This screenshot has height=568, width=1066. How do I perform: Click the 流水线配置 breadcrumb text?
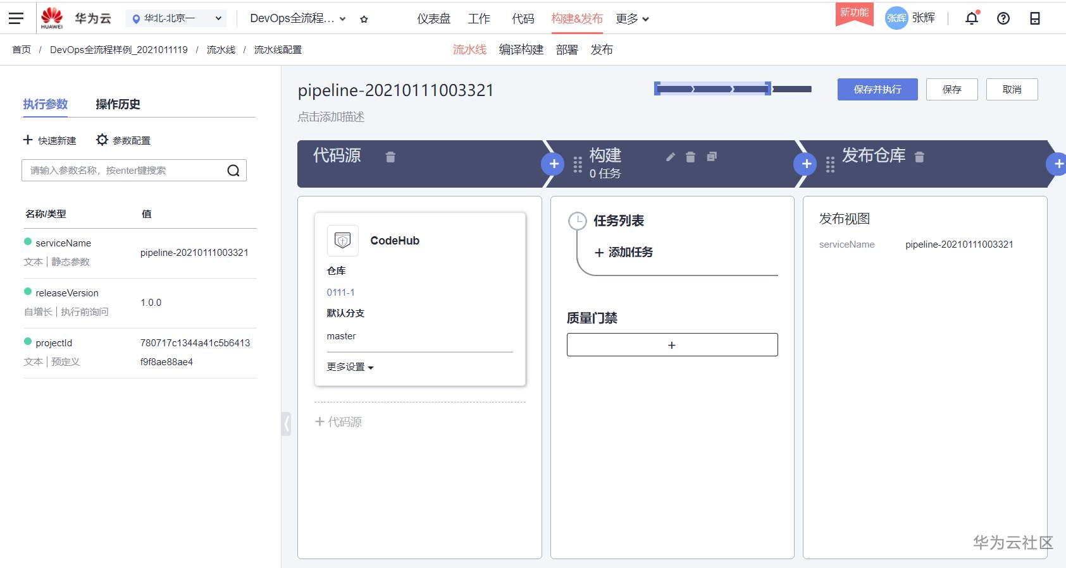point(278,50)
